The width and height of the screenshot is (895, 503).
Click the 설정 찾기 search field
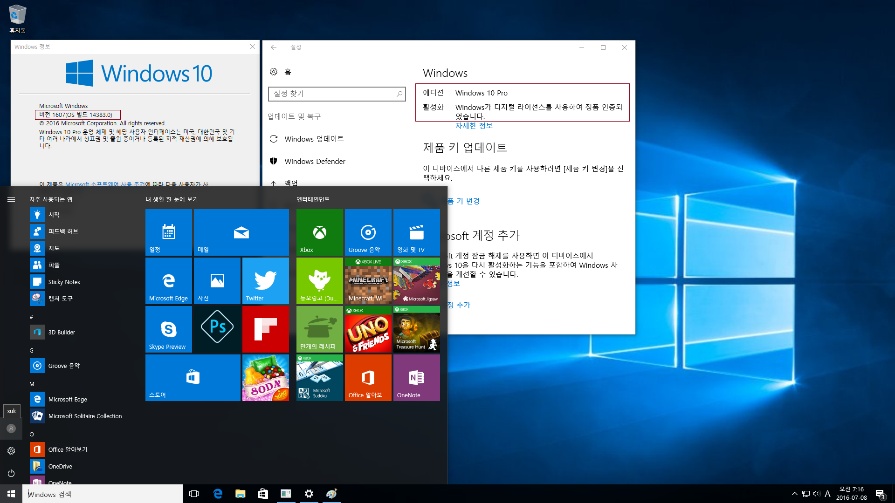click(x=337, y=94)
